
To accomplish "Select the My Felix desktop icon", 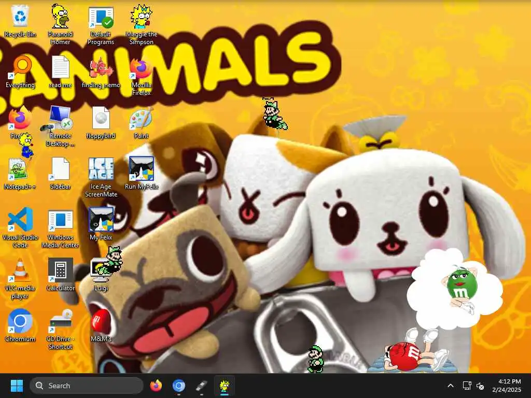I will click(x=101, y=224).
